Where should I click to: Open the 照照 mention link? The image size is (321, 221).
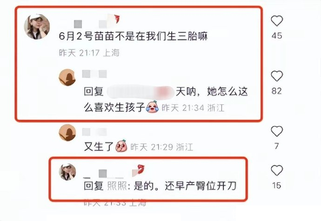click(x=117, y=186)
